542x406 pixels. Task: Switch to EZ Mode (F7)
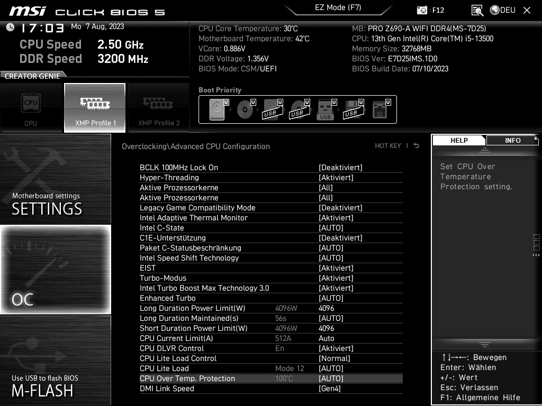[338, 7]
